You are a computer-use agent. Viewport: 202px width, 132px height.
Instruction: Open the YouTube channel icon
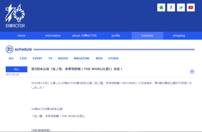point(191,7)
